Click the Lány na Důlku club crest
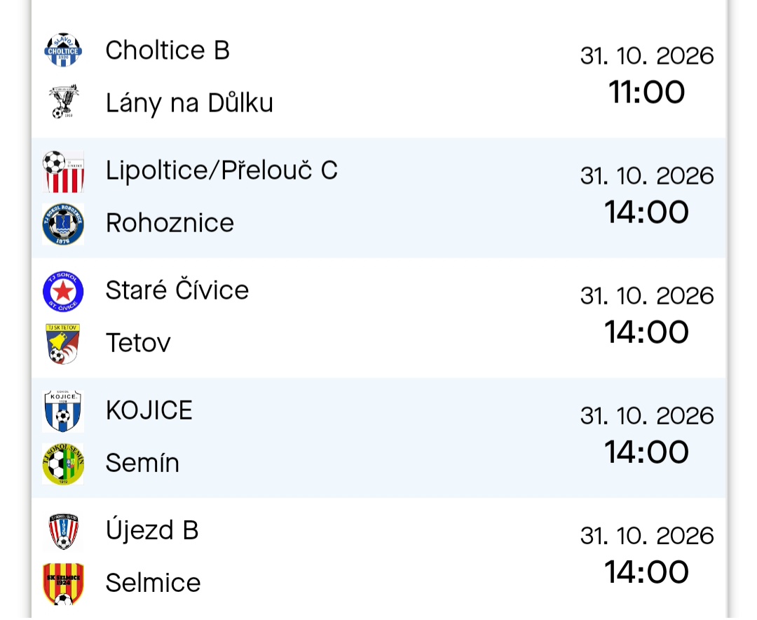Viewport: 757px width, 620px height. [63, 102]
